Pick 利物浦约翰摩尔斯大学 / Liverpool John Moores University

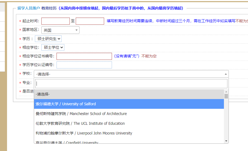pyautogui.click(x=129, y=133)
